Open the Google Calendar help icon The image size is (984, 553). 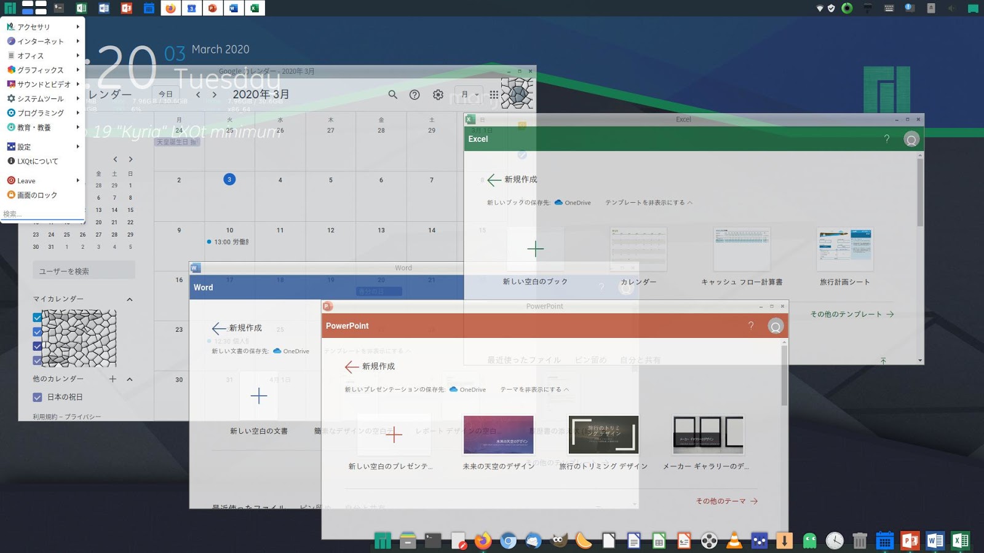click(415, 95)
